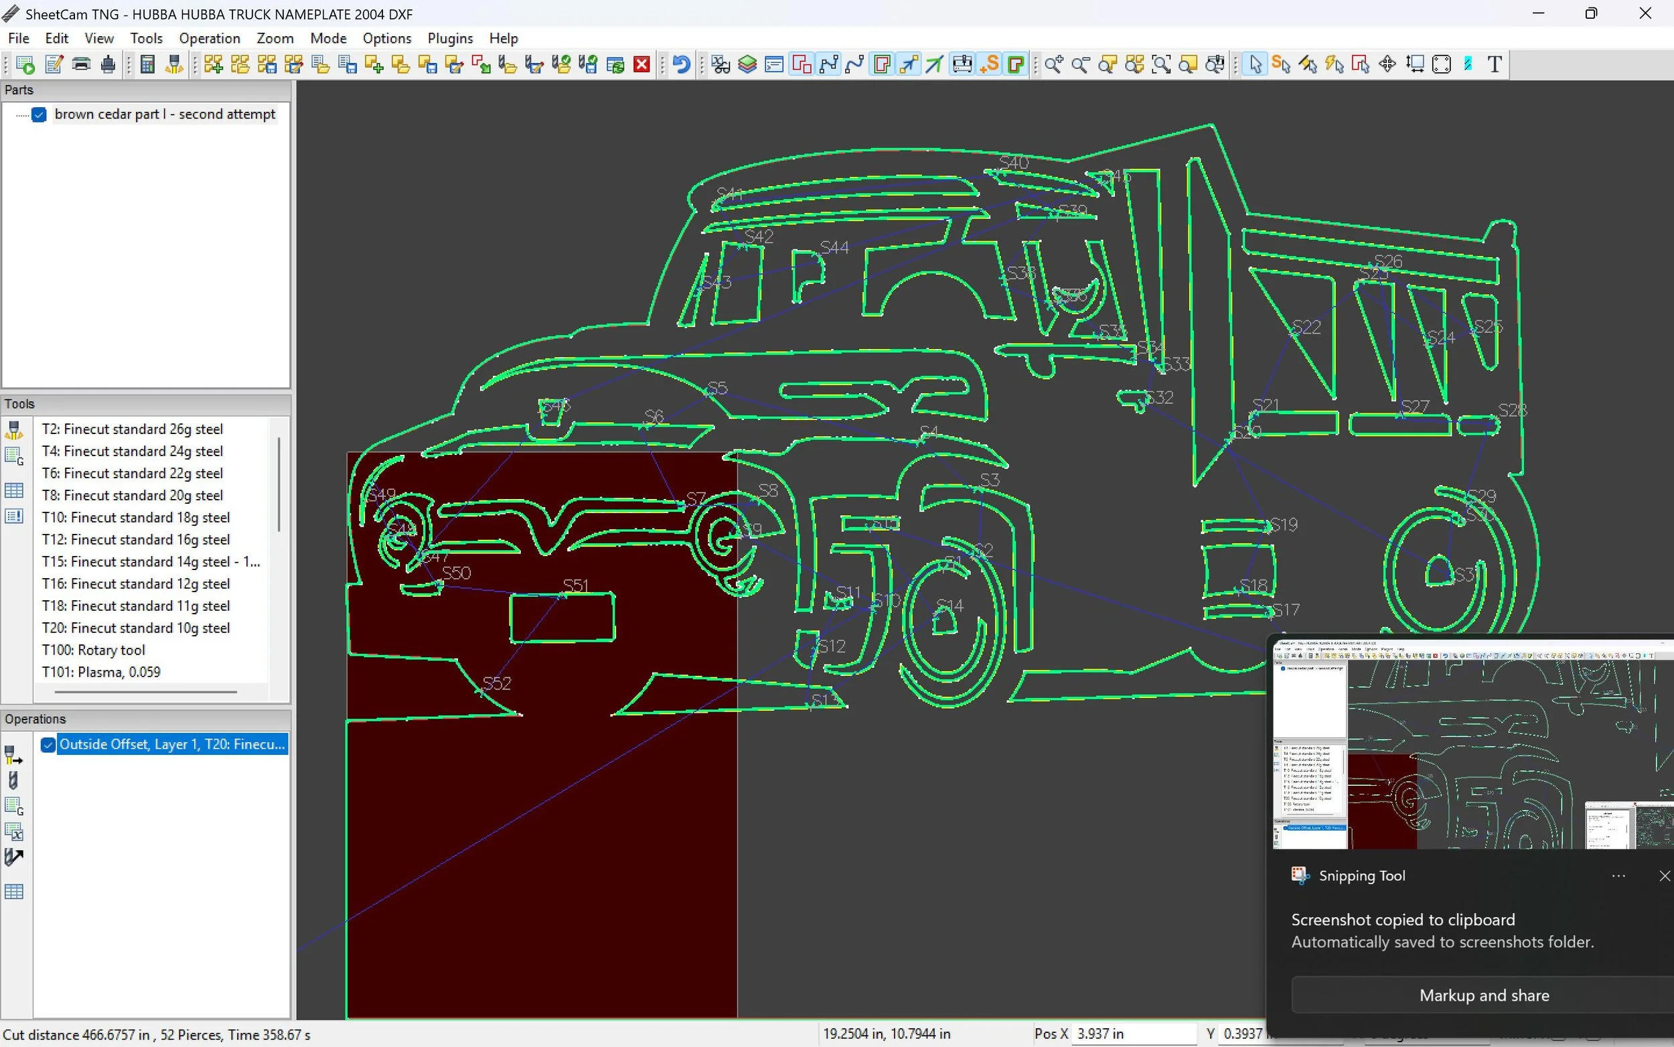Open the calculator icon in toolbar
1674x1047 pixels.
[147, 64]
